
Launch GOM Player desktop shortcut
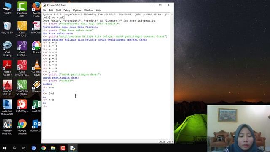tap(22, 106)
